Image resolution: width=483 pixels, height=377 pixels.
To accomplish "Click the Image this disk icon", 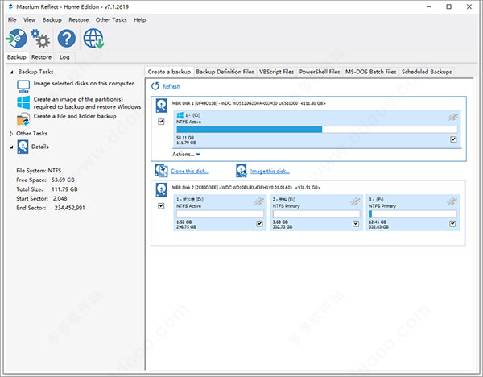I will tap(242, 171).
